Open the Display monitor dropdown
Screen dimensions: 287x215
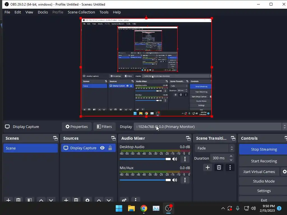coord(210,127)
